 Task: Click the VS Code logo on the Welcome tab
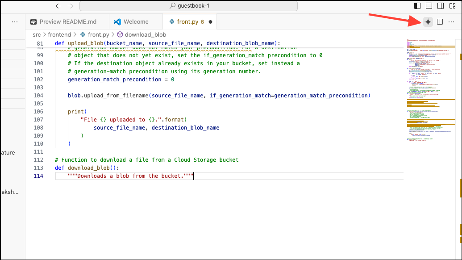117,21
